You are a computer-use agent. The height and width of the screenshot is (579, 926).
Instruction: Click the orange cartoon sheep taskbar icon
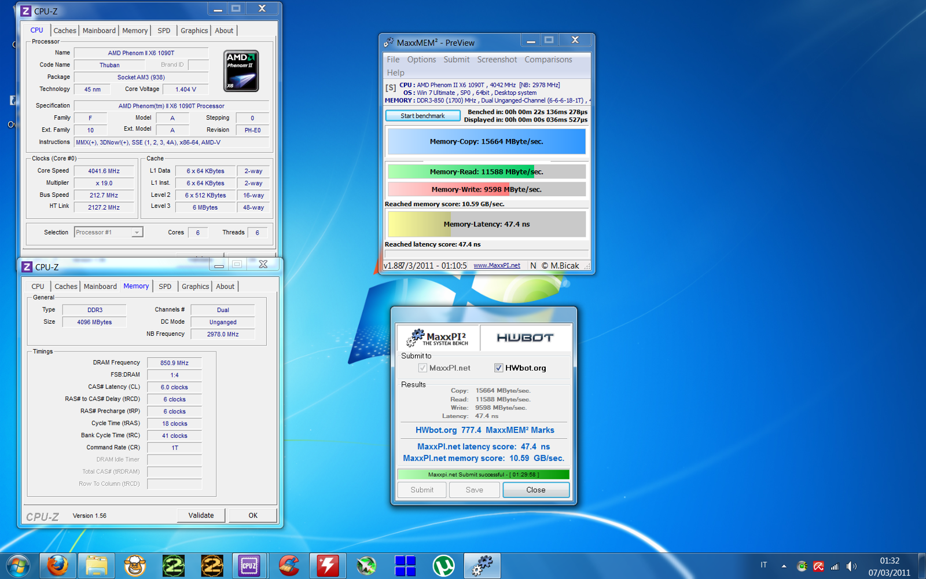click(x=135, y=566)
